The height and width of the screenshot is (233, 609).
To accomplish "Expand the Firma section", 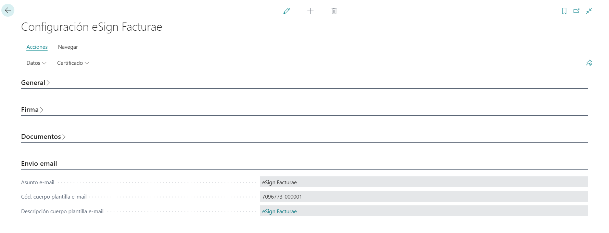I will coord(32,110).
